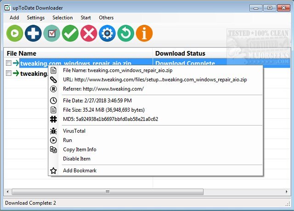
Task: Click the upToDate Downloader title bar app icon
Action: (7, 8)
